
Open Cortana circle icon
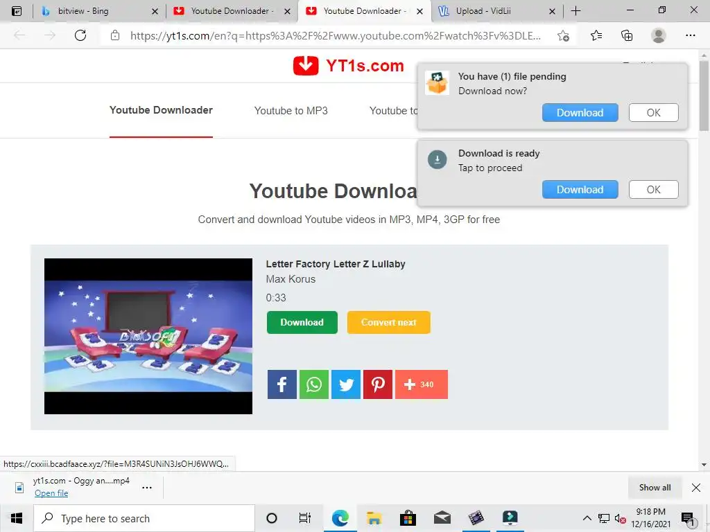click(x=272, y=518)
